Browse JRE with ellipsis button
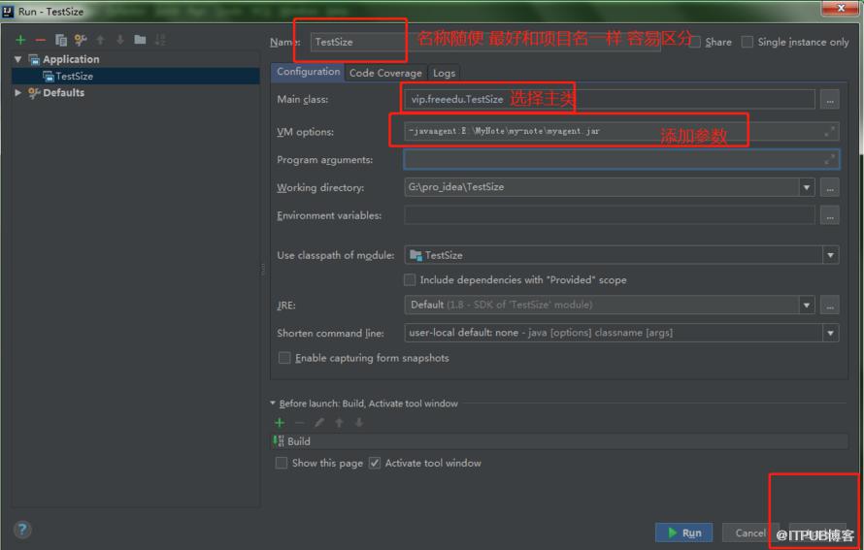 (x=829, y=305)
